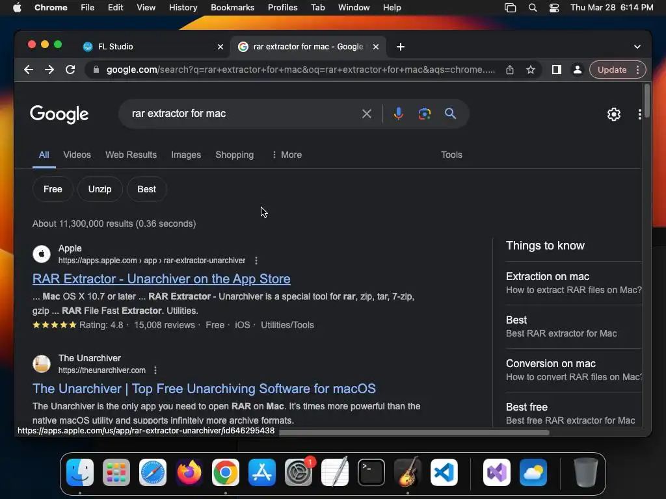Open Google apps dots at right
Viewport: 666px width, 499px height.
pos(640,114)
